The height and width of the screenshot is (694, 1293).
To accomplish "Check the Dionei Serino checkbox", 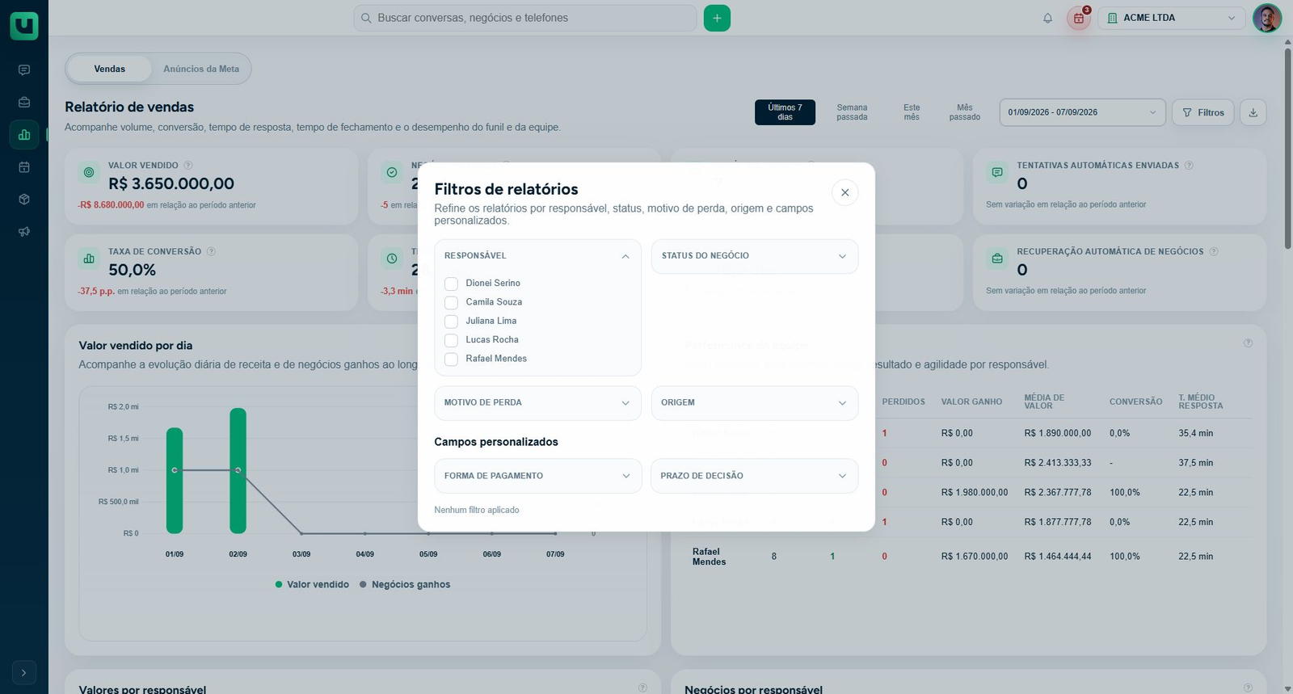I will (451, 284).
